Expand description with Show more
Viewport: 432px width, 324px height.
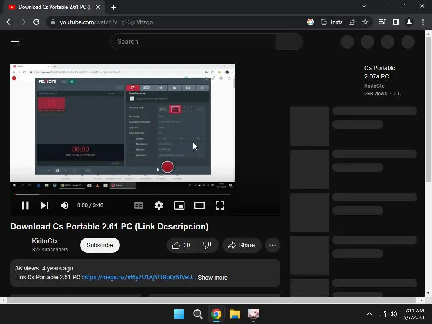point(213,278)
